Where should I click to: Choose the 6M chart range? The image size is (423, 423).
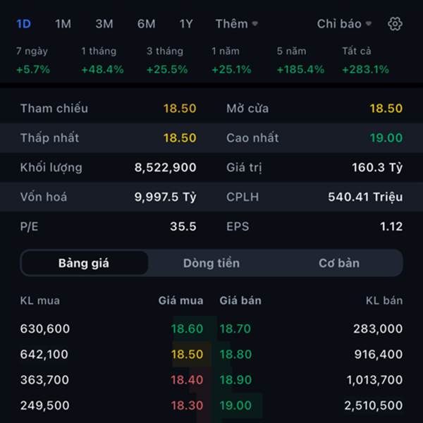pos(146,24)
